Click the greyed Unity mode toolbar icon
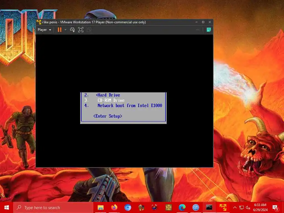The height and width of the screenshot is (213, 284). pyautogui.click(x=89, y=30)
